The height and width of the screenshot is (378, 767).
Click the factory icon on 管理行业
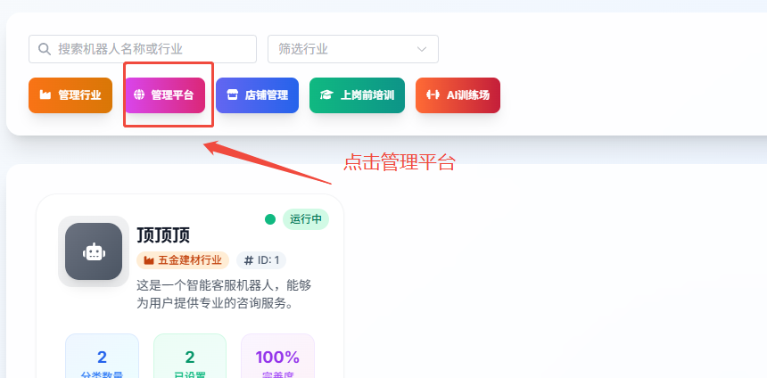click(45, 95)
